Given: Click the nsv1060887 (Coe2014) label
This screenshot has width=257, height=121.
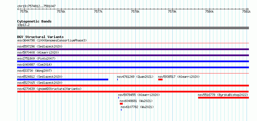Looking at the screenshot, I should pyautogui.click(x=35, y=65).
